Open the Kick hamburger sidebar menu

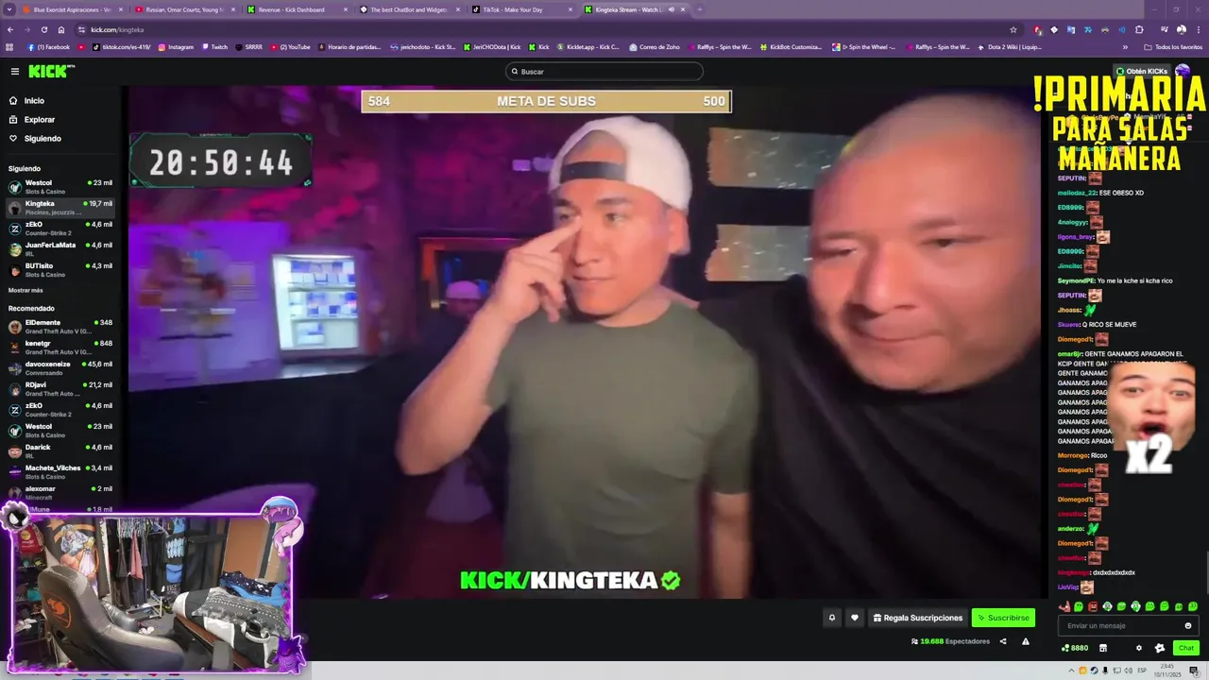click(x=14, y=71)
